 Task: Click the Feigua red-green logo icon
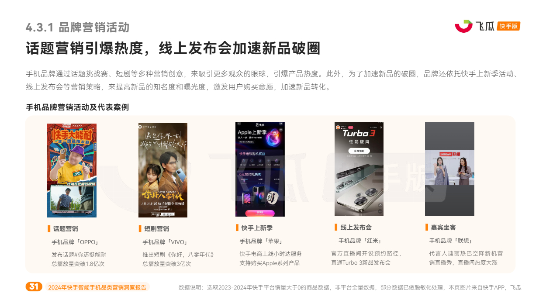(463, 26)
